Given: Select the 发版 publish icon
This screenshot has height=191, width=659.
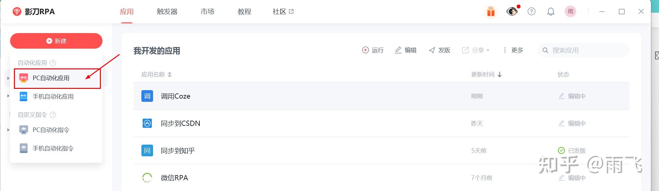Looking at the screenshot, I should point(432,50).
